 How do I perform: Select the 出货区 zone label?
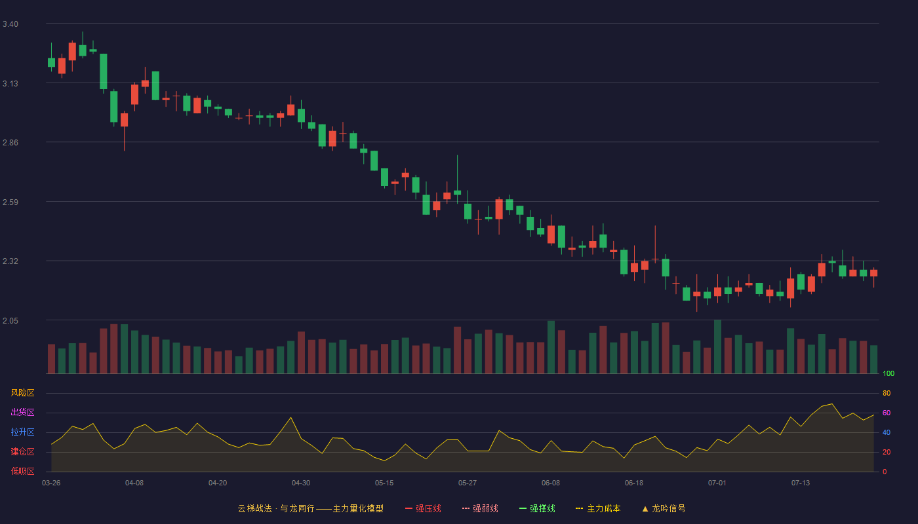(x=22, y=413)
